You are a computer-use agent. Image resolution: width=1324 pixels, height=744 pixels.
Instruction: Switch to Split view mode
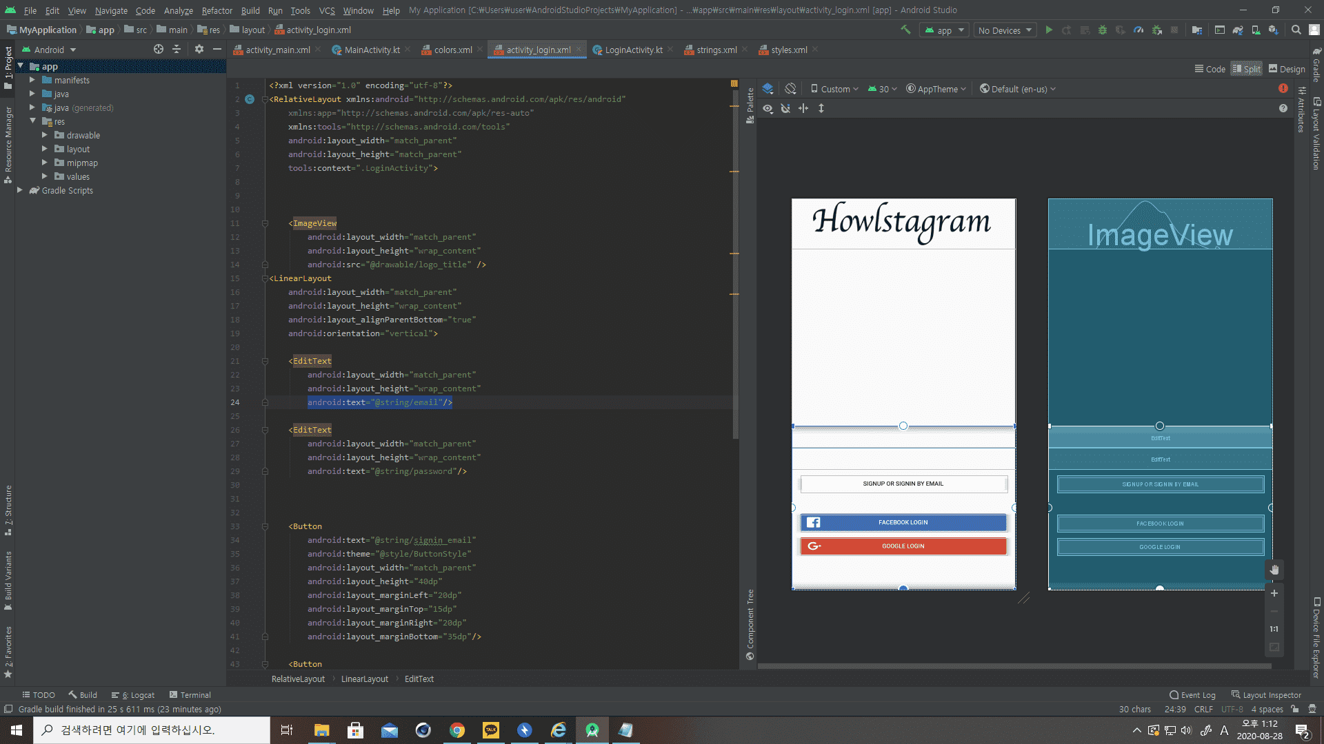[1247, 69]
